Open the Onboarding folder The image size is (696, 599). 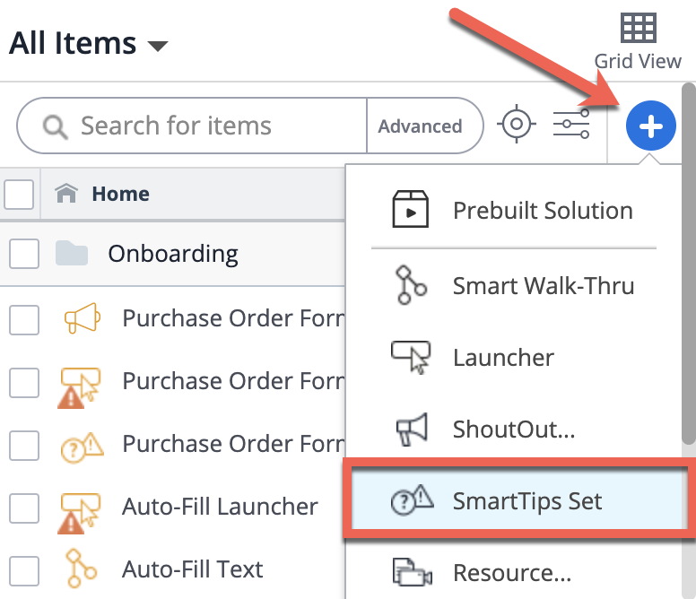point(173,254)
